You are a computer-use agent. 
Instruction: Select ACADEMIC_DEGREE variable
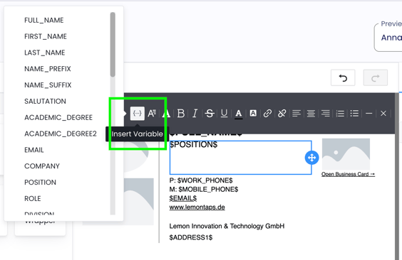pos(58,117)
